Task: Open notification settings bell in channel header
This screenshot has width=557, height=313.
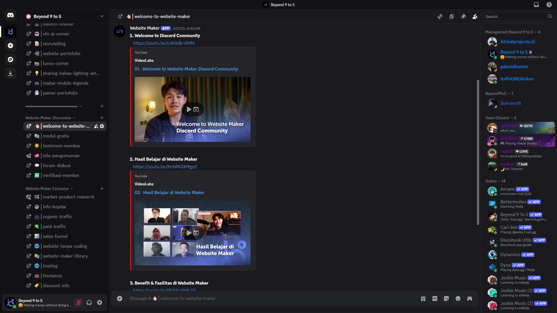Action: [x=452, y=17]
